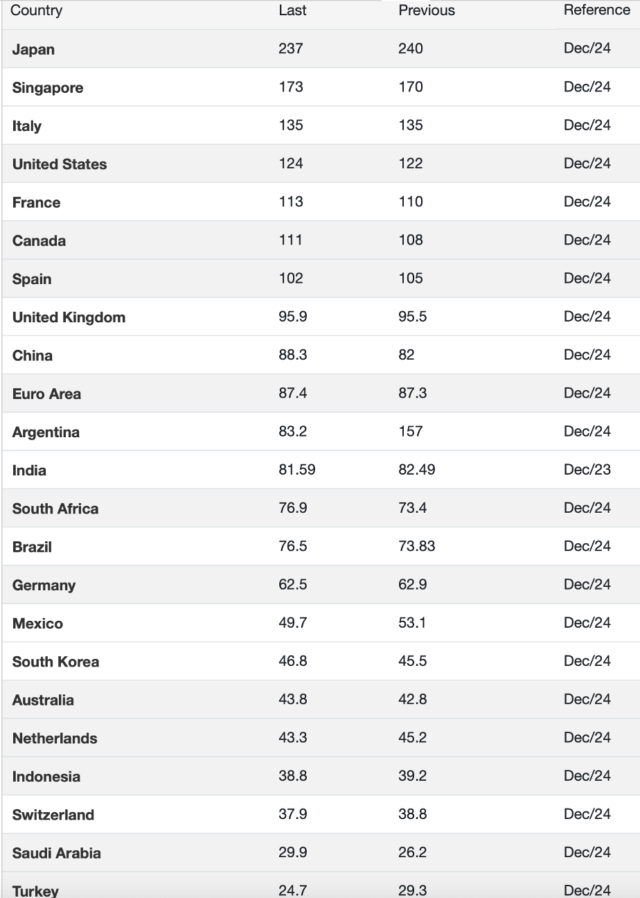Open the Saudi Arabia link
Screen dimensions: 640x898
click(x=56, y=853)
